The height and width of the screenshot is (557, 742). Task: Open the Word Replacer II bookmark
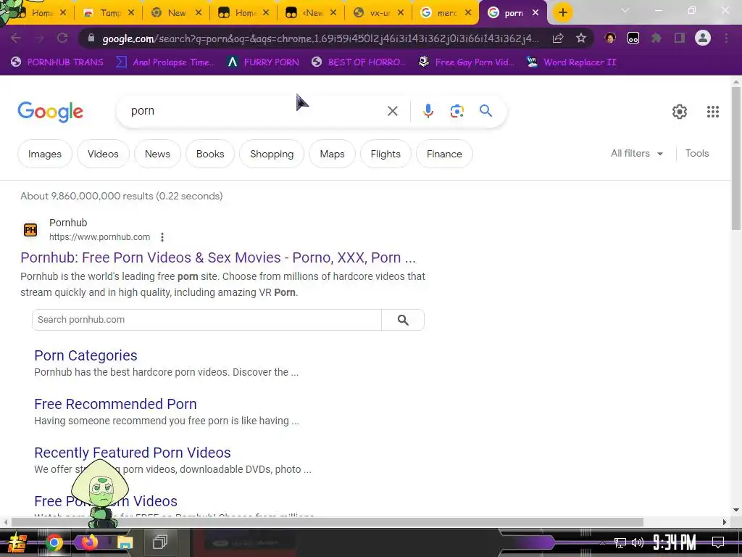tap(571, 62)
